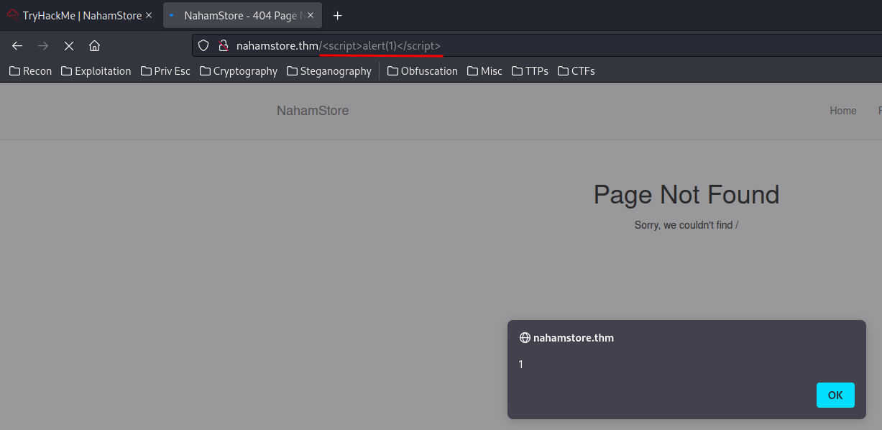This screenshot has height=430, width=882.
Task: Click the NahamStore site title
Action: 313,111
